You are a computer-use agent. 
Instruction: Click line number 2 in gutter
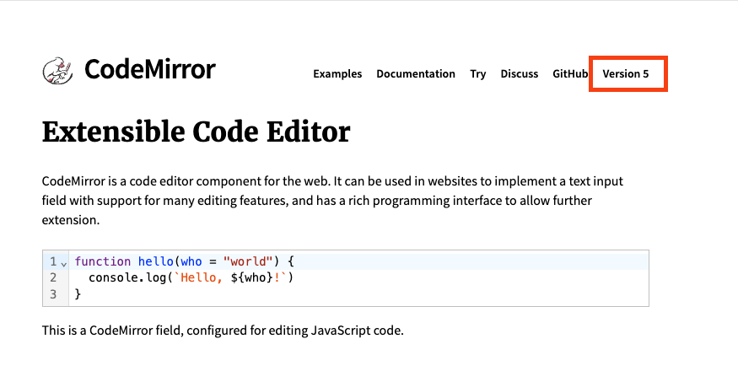coord(53,277)
